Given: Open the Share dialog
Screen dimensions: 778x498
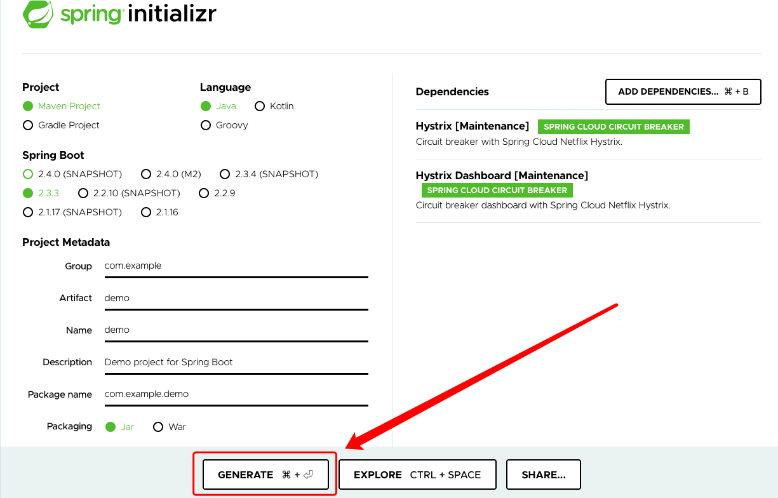Looking at the screenshot, I should 544,474.
